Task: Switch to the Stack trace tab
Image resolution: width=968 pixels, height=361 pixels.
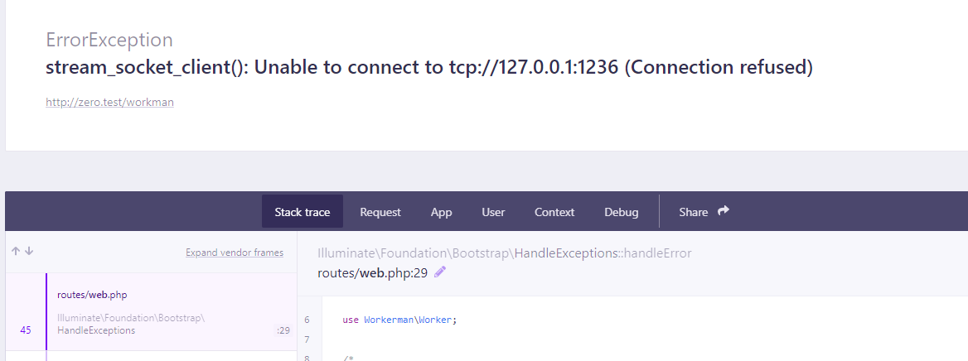Action: pos(302,212)
